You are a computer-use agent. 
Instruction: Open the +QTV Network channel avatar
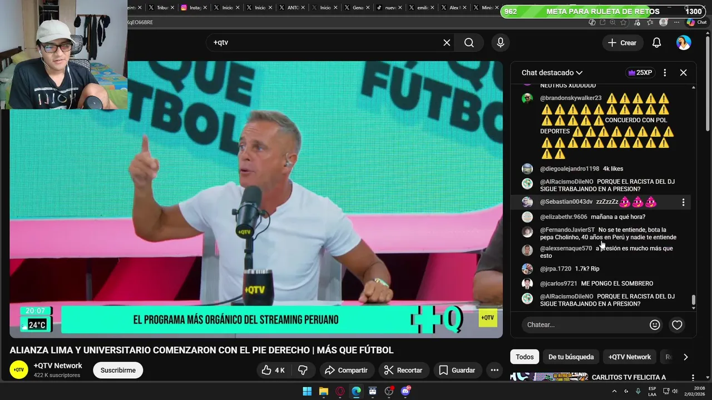pyautogui.click(x=19, y=369)
